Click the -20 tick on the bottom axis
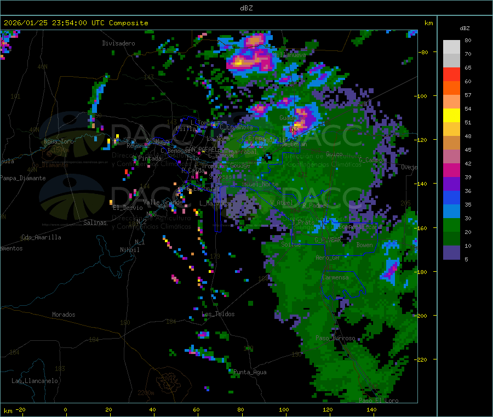This screenshot has width=493, height=417. click(x=20, y=409)
